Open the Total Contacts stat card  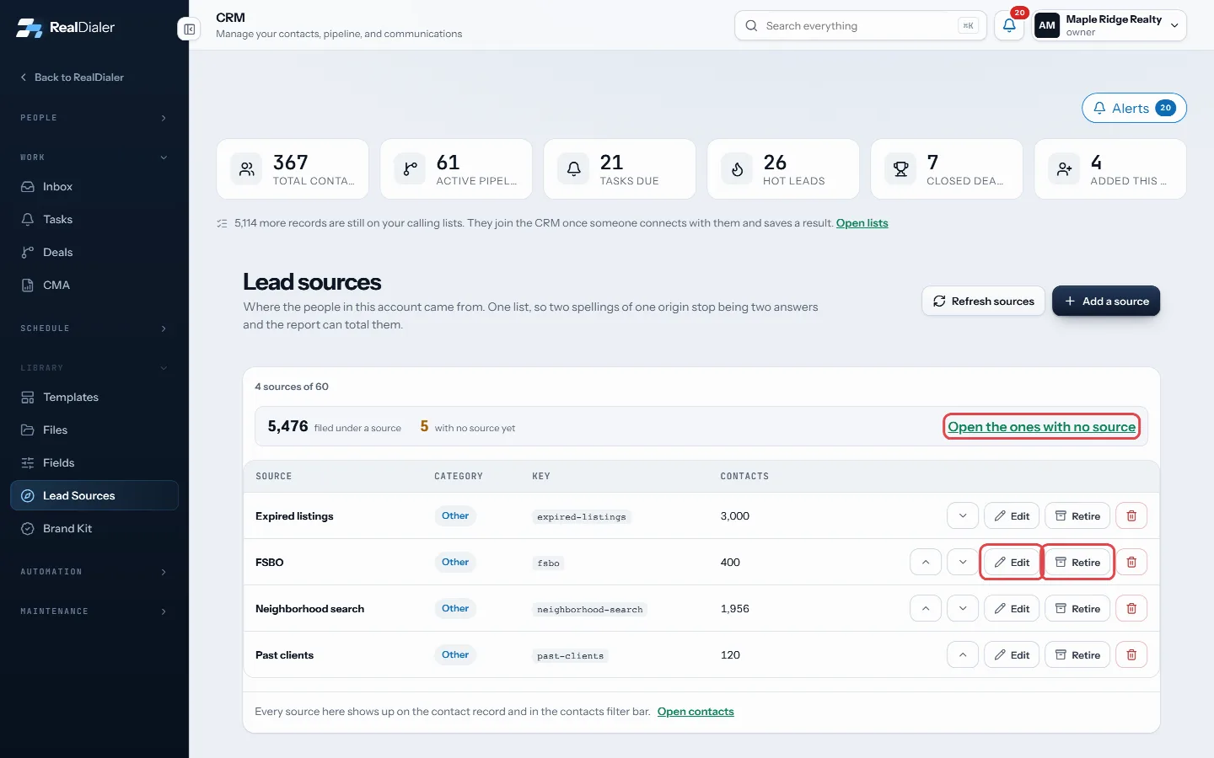click(293, 169)
